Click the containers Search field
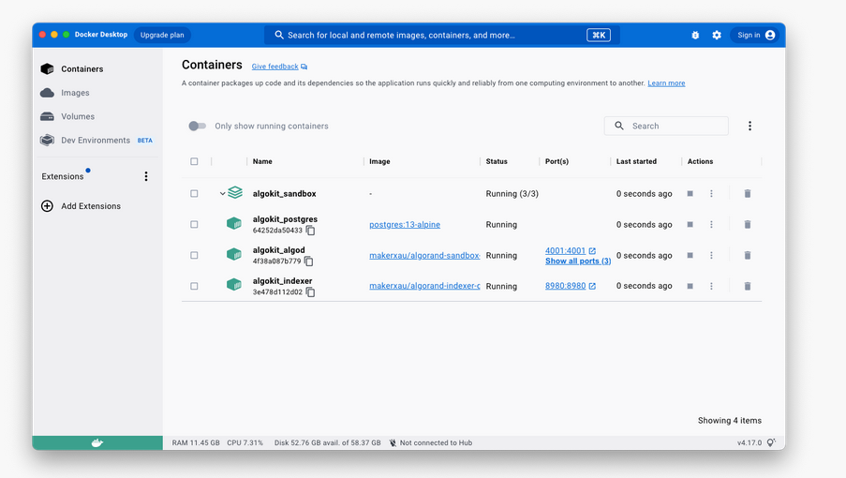 pos(666,126)
